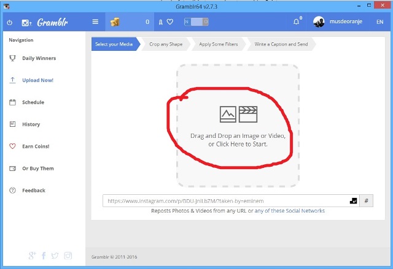This screenshot has height=269, width=393.
Task: Click the hashtag # button
Action: (x=366, y=201)
